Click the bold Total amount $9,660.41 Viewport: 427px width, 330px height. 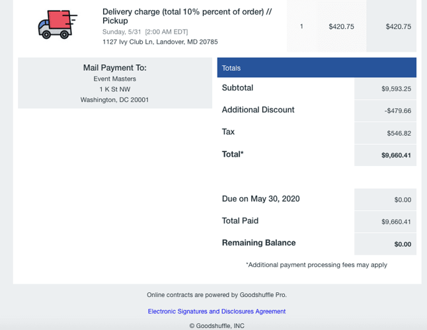tap(396, 155)
